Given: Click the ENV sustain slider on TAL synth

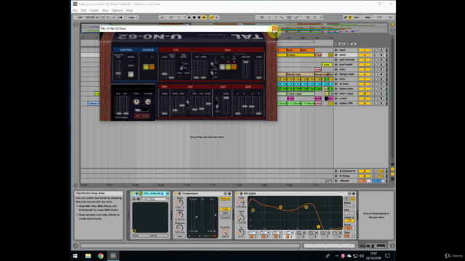Looking at the screenshot, I should 252,106.
